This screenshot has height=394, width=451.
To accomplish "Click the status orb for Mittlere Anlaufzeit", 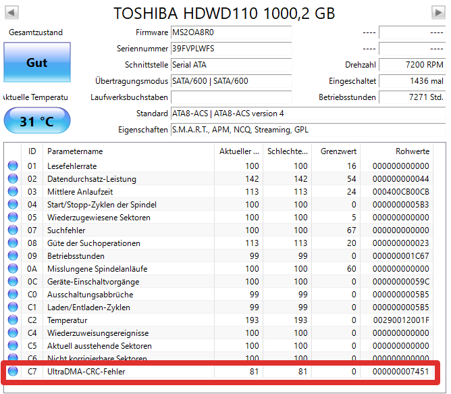I will 13,191.
